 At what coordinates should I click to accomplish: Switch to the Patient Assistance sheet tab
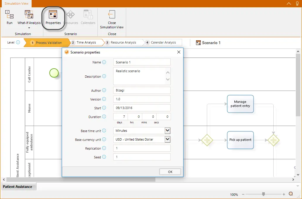(19, 186)
